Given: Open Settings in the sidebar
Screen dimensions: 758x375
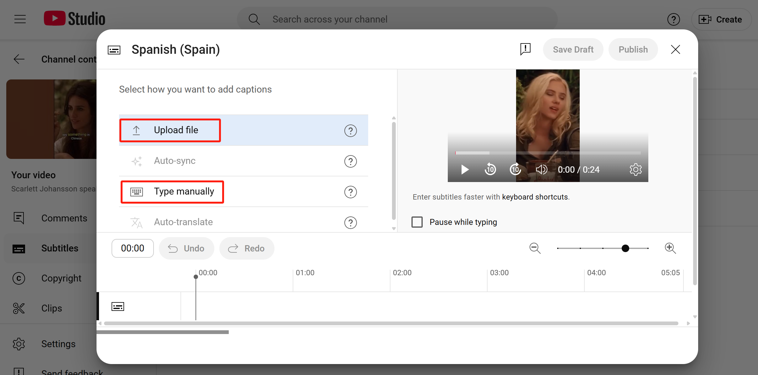Looking at the screenshot, I should click(x=50, y=344).
